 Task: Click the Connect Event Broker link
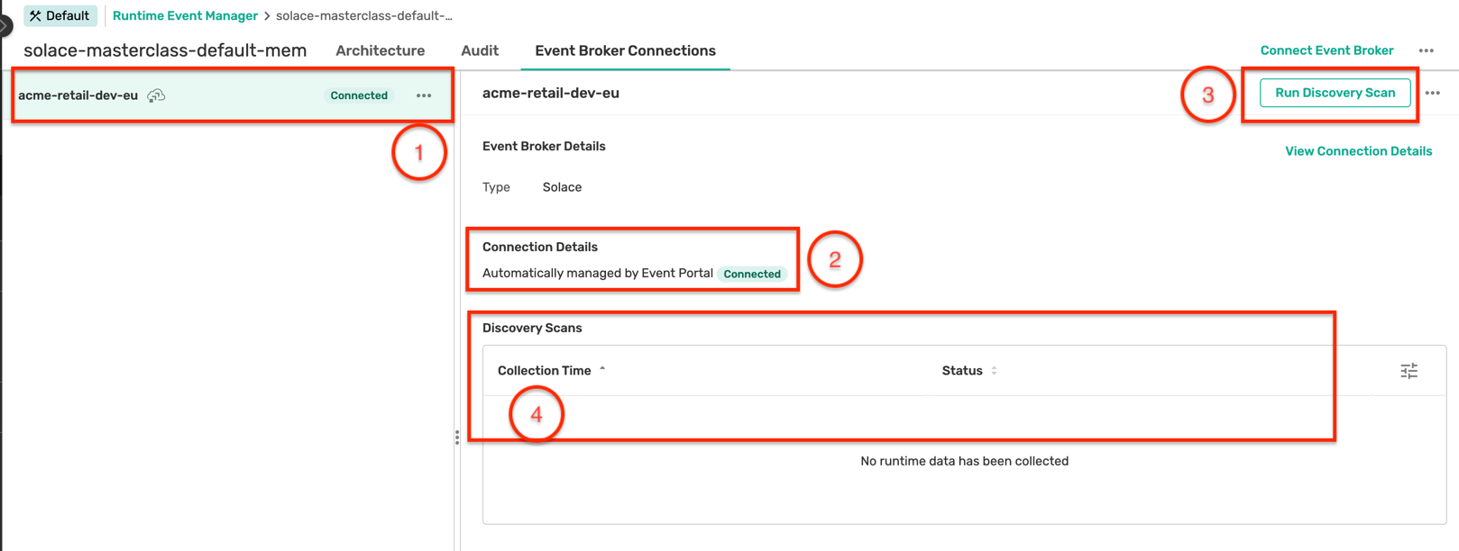click(1326, 50)
